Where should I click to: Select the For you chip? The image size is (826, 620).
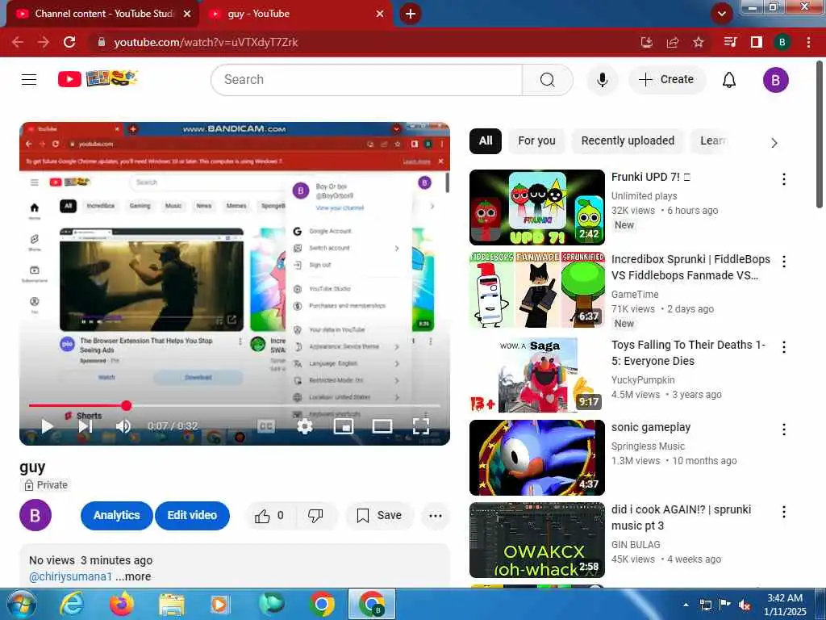536,140
